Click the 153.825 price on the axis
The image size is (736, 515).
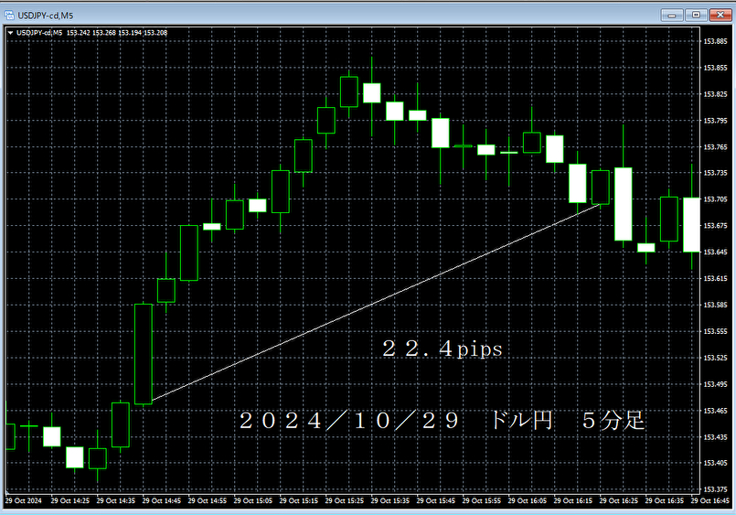pos(715,94)
